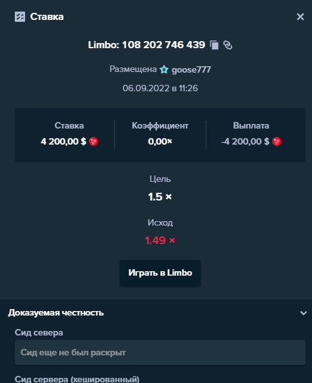Click the date 06.09.2022 в 11:26
312x383 pixels.
160,88
